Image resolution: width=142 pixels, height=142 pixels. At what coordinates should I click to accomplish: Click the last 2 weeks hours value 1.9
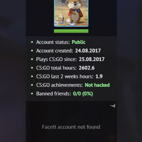click(99, 76)
